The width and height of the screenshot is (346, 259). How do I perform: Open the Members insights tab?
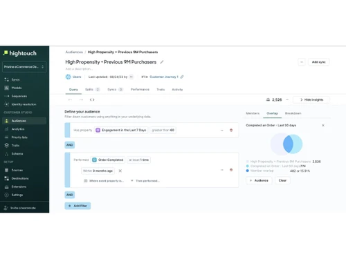pyautogui.click(x=253, y=113)
